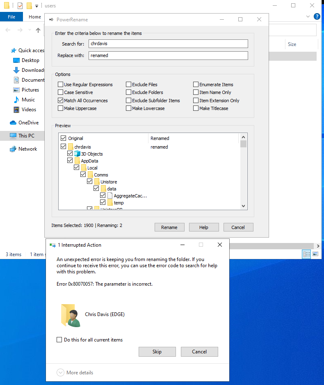The image size is (324, 385).
Task: Click the Size column header
Action: pyautogui.click(x=292, y=44)
